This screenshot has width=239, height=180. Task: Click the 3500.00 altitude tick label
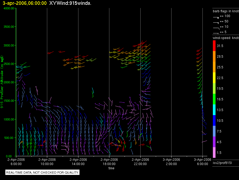click(x=9, y=27)
